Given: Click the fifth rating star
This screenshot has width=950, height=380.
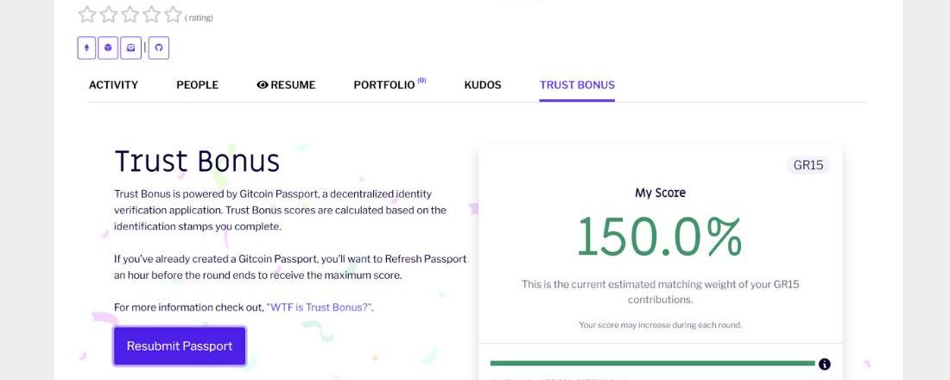Looking at the screenshot, I should (173, 15).
